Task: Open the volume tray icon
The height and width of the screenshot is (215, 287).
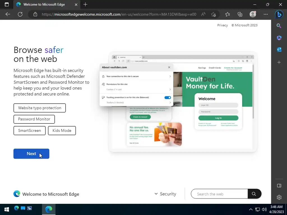Action: tap(264, 209)
